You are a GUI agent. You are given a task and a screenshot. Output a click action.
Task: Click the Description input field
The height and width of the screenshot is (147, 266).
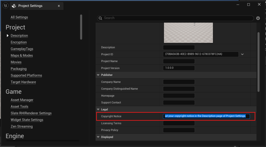coord(179,48)
